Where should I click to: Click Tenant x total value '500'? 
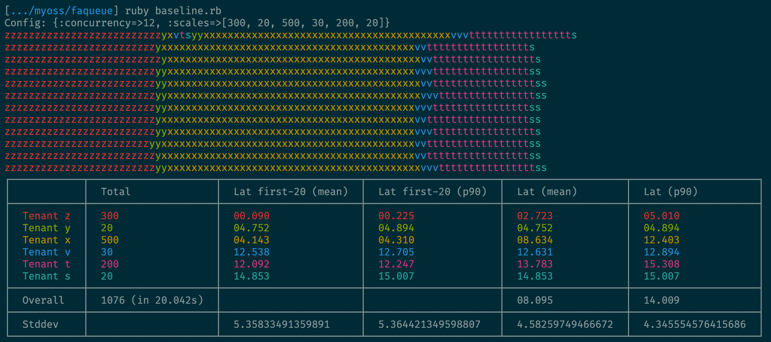click(x=110, y=240)
